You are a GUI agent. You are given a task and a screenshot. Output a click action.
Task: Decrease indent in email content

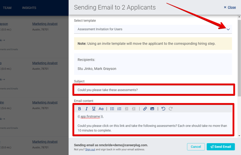127,109
